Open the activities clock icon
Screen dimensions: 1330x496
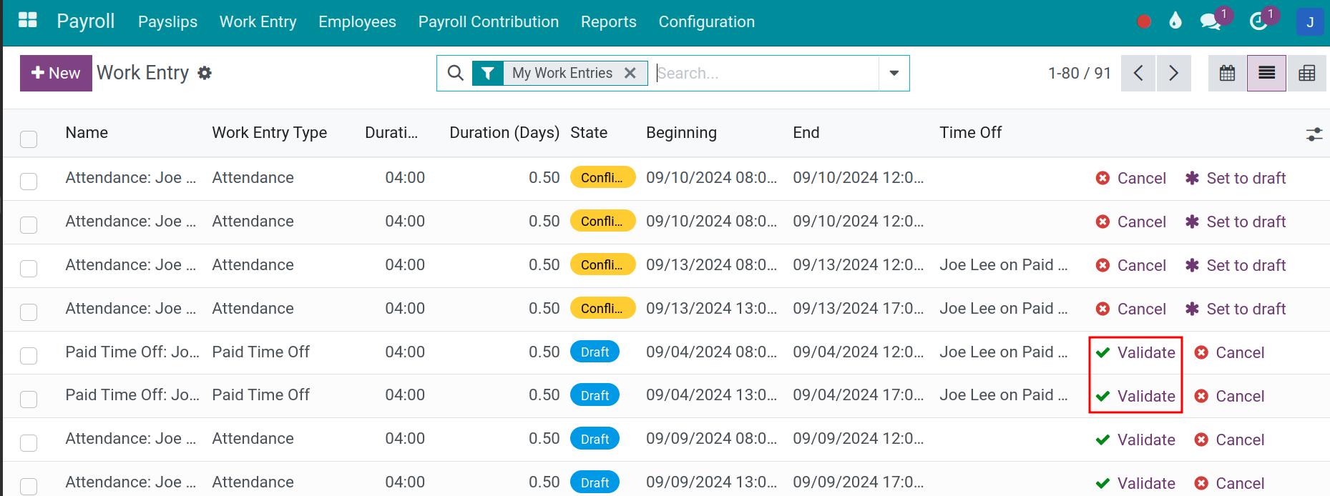click(1258, 21)
